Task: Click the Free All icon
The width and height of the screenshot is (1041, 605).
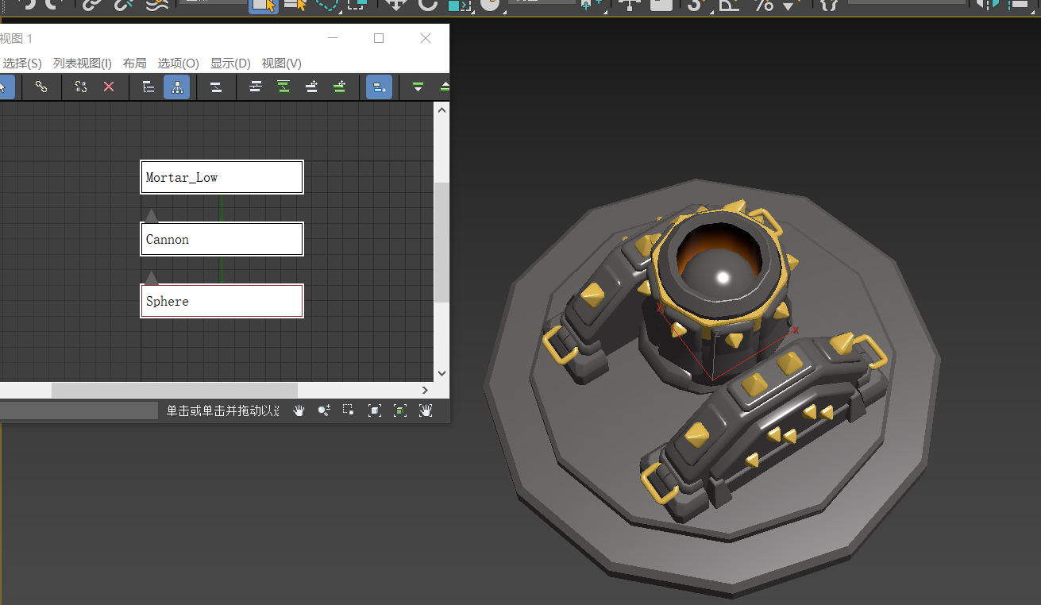Action: pos(312,87)
